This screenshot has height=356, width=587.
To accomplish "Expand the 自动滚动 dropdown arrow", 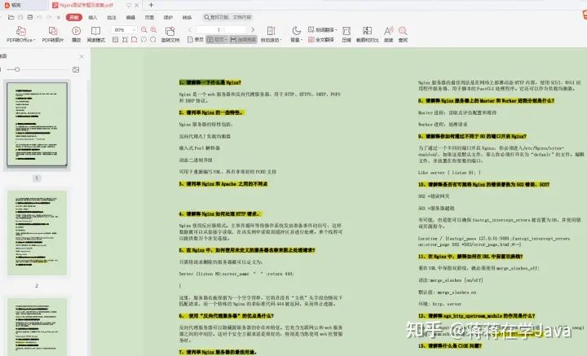I will (x=280, y=41).
